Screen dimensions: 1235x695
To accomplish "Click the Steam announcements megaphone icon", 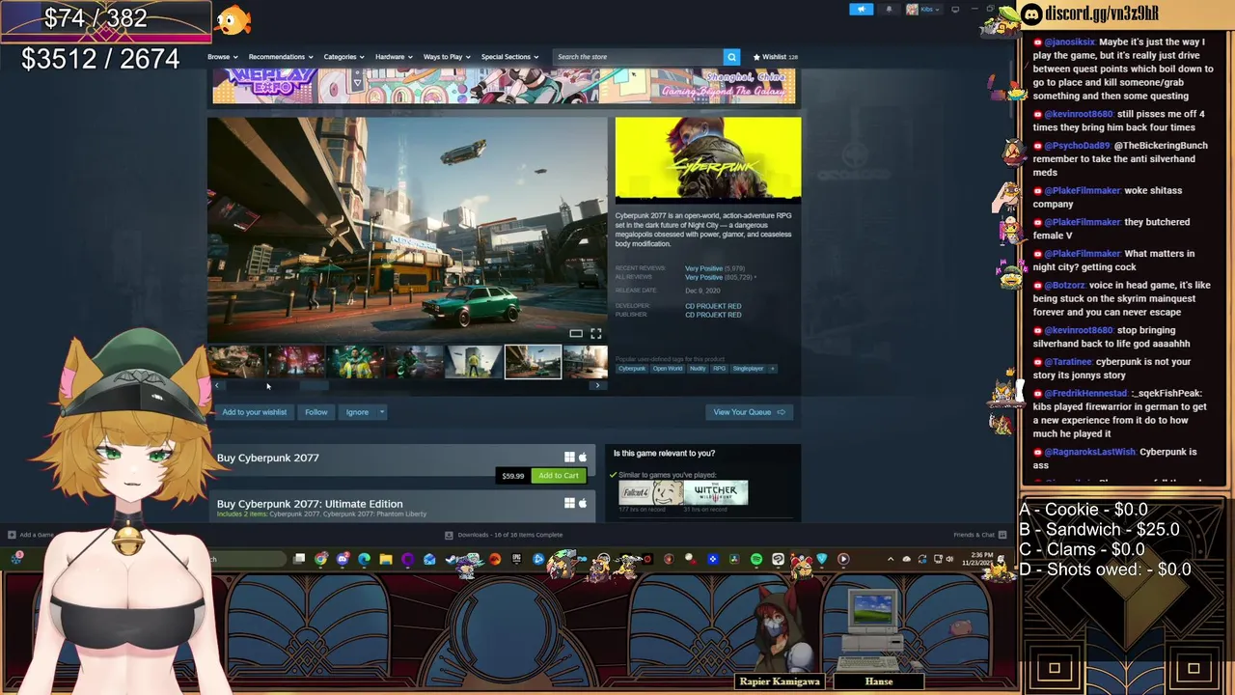I will click(x=861, y=10).
